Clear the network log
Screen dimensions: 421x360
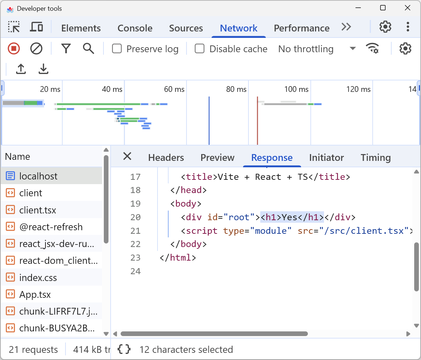click(x=36, y=49)
